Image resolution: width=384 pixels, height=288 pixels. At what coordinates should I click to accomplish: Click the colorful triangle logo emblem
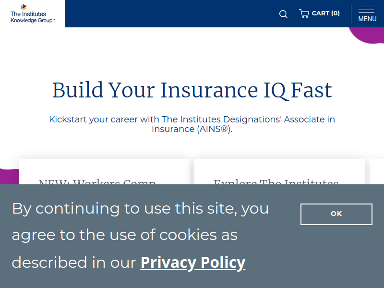24,7
